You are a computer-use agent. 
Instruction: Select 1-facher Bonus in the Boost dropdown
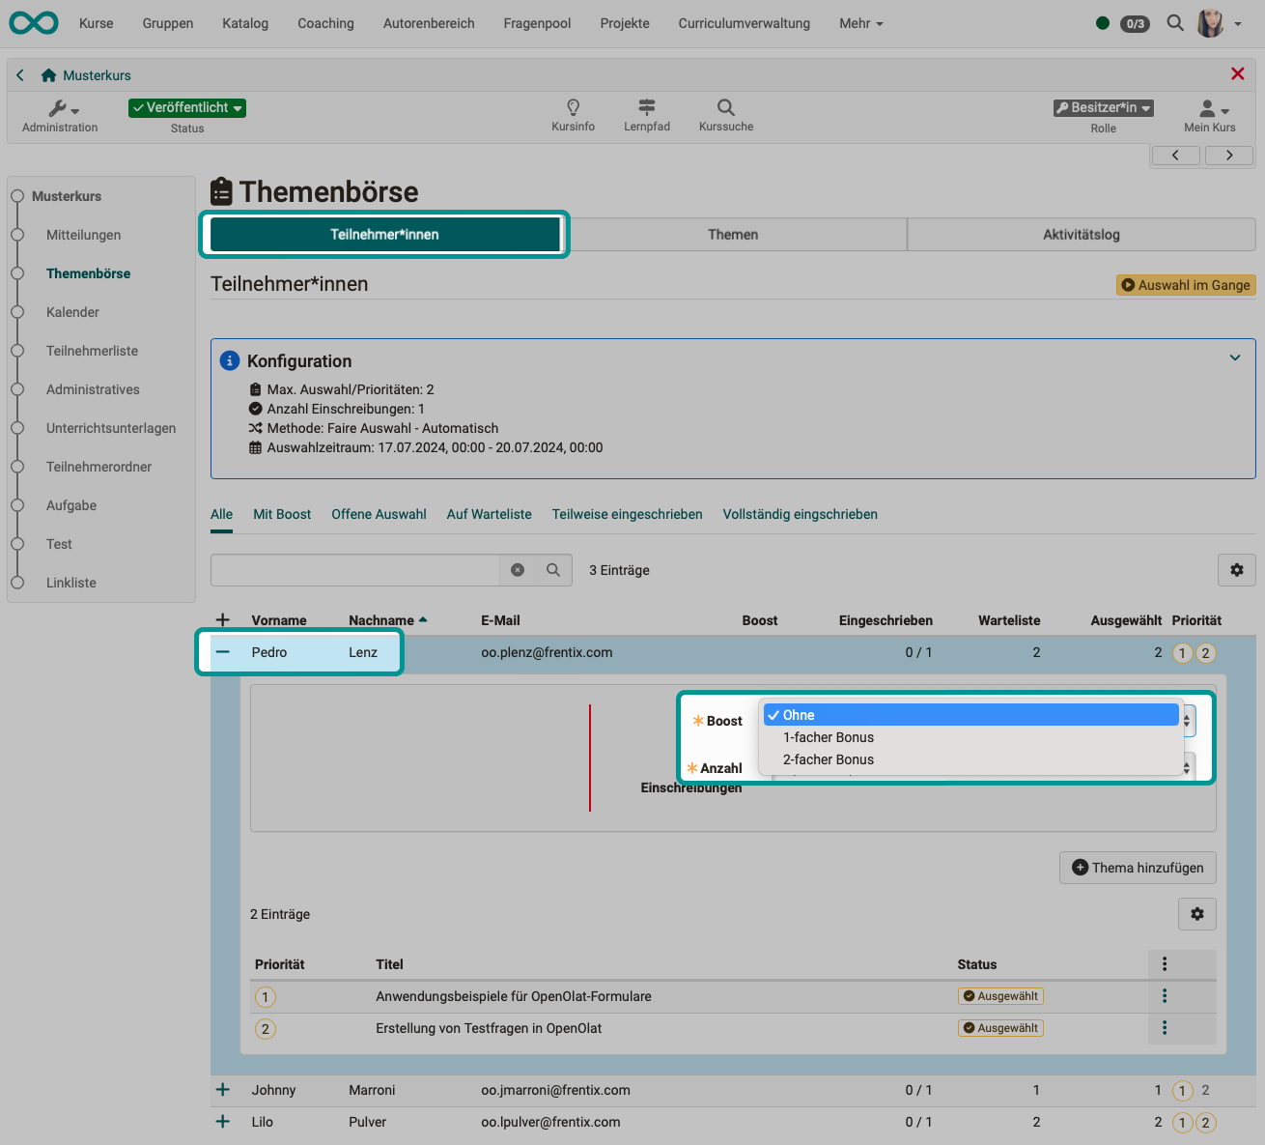(x=828, y=736)
